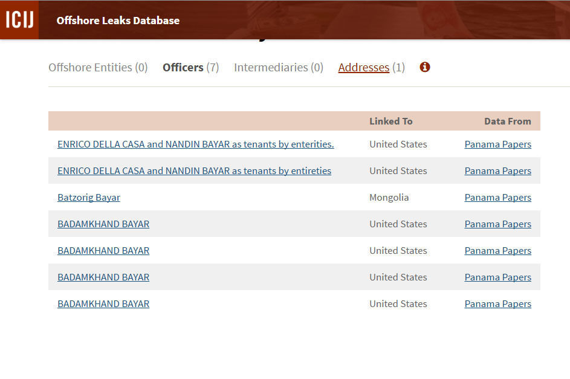Switch to the Offshore Entities tab

tap(98, 67)
